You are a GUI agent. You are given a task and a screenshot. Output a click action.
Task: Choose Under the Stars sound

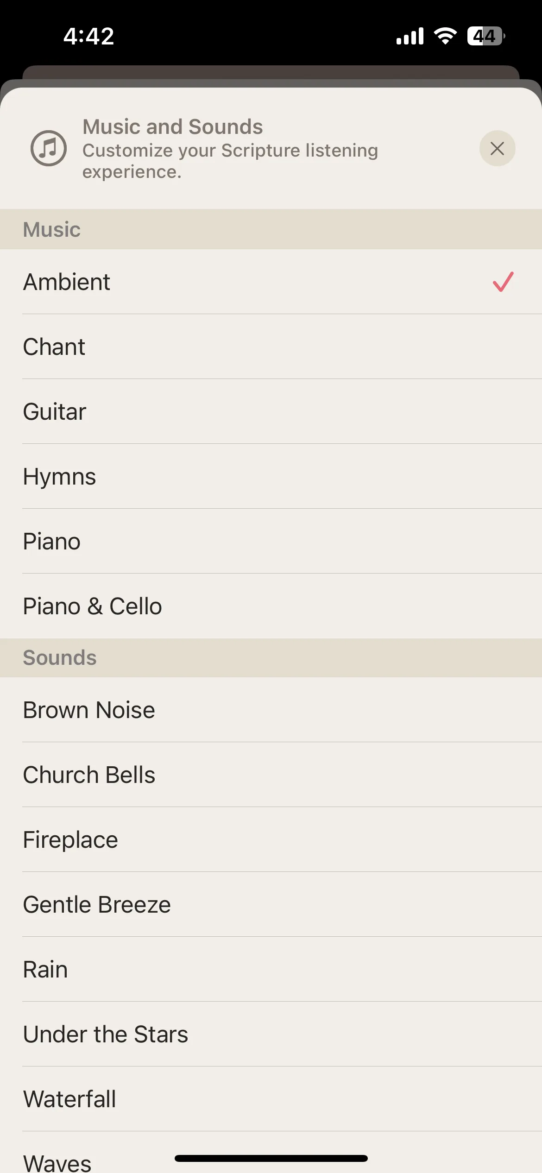click(x=271, y=1034)
